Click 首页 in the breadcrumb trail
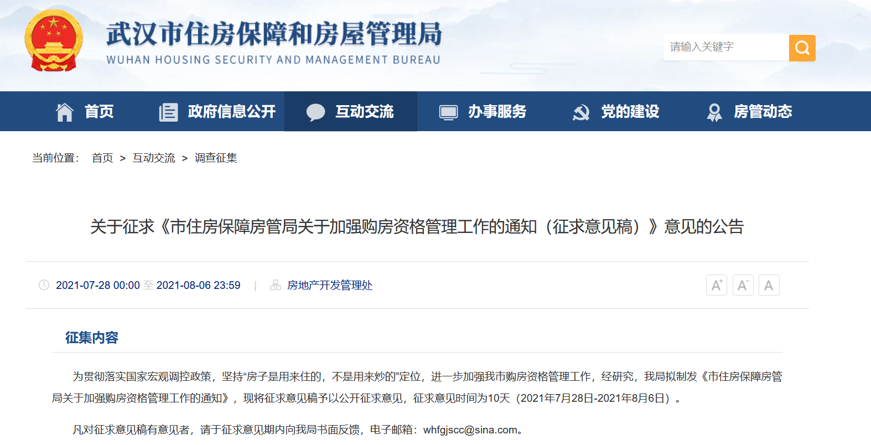Viewport: 871px width, 445px height. [102, 158]
